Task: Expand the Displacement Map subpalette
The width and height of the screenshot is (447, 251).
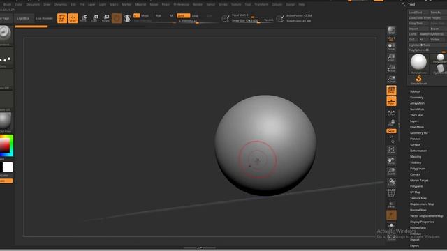Action: point(422,204)
